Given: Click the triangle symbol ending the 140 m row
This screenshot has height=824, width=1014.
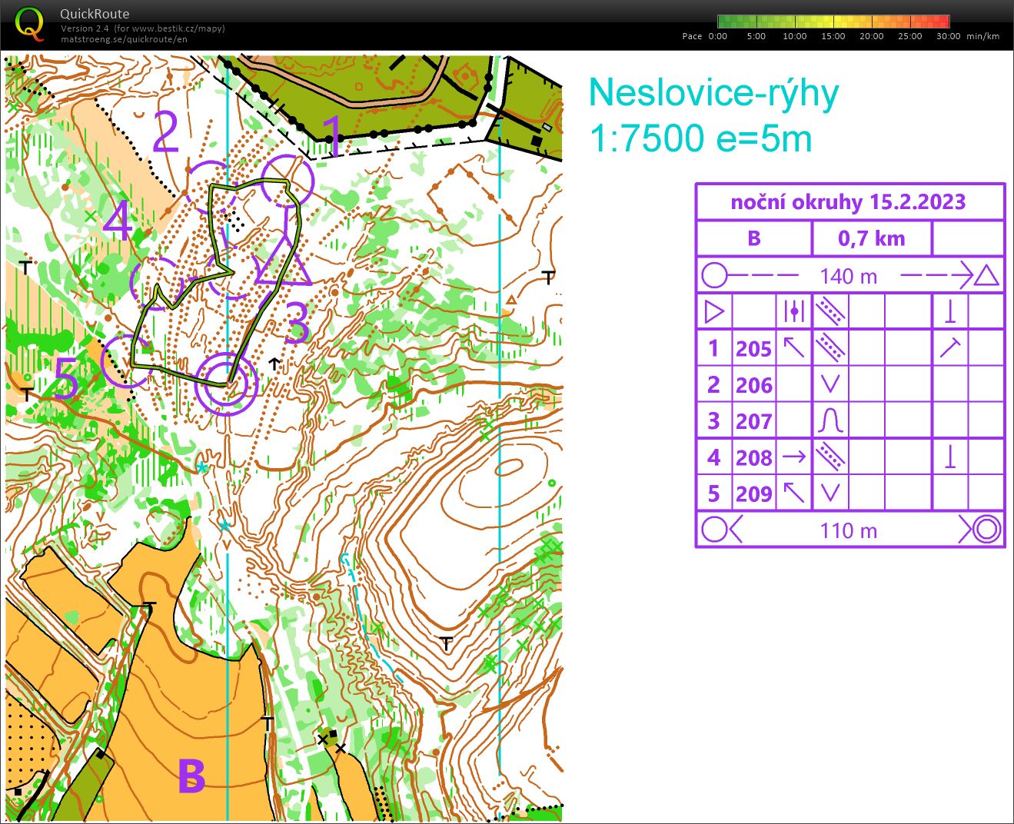Looking at the screenshot, I should tap(986, 276).
